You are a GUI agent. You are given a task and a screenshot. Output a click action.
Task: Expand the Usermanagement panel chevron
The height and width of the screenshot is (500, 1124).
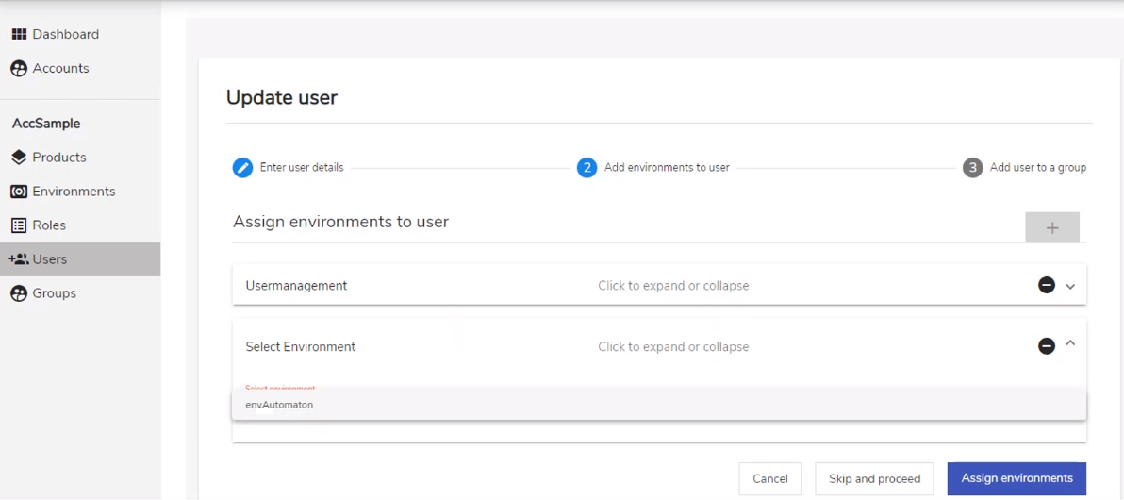tap(1070, 286)
